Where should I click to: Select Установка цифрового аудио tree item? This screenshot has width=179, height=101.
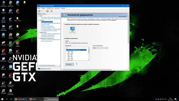[48, 28]
